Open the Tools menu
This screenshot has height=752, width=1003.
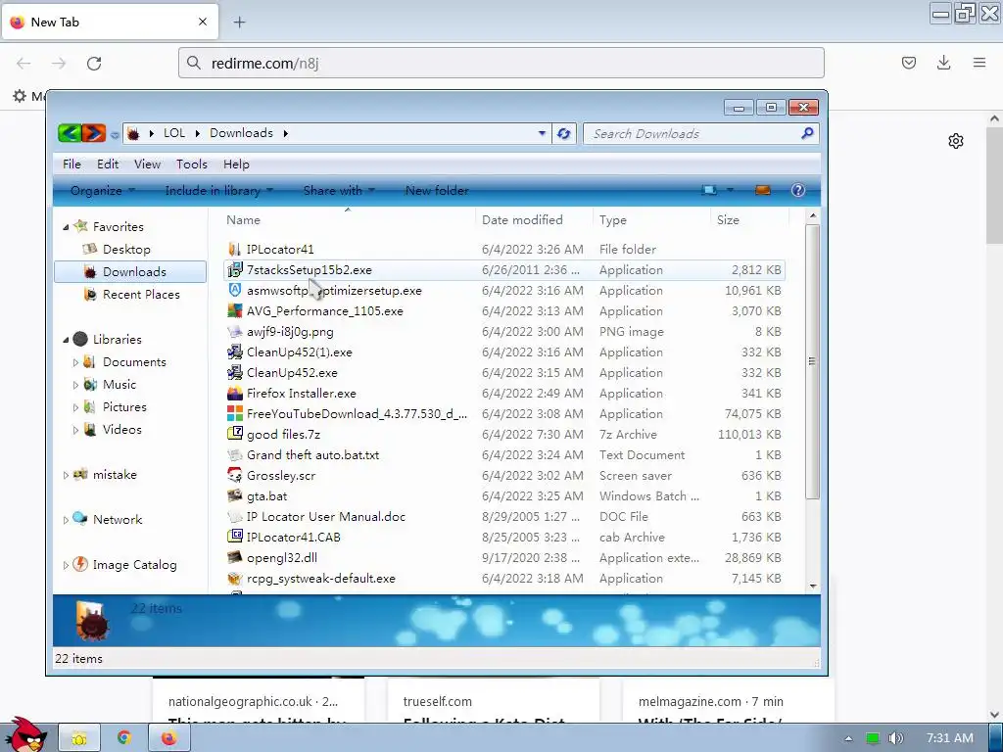[x=192, y=164]
